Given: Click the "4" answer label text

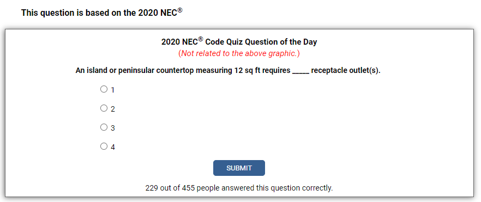Looking at the screenshot, I should point(112,148).
